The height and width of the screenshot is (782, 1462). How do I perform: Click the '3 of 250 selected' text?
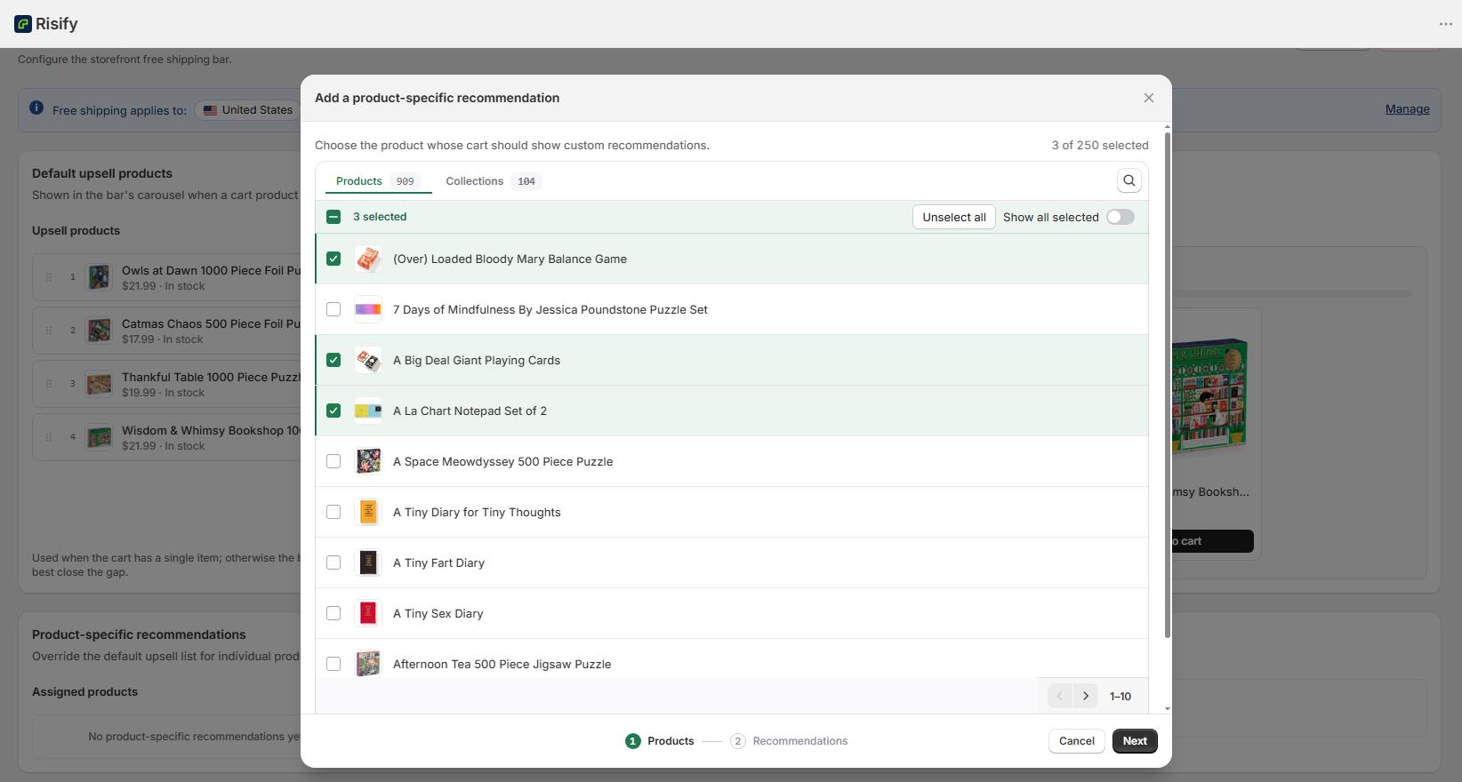tap(1100, 145)
